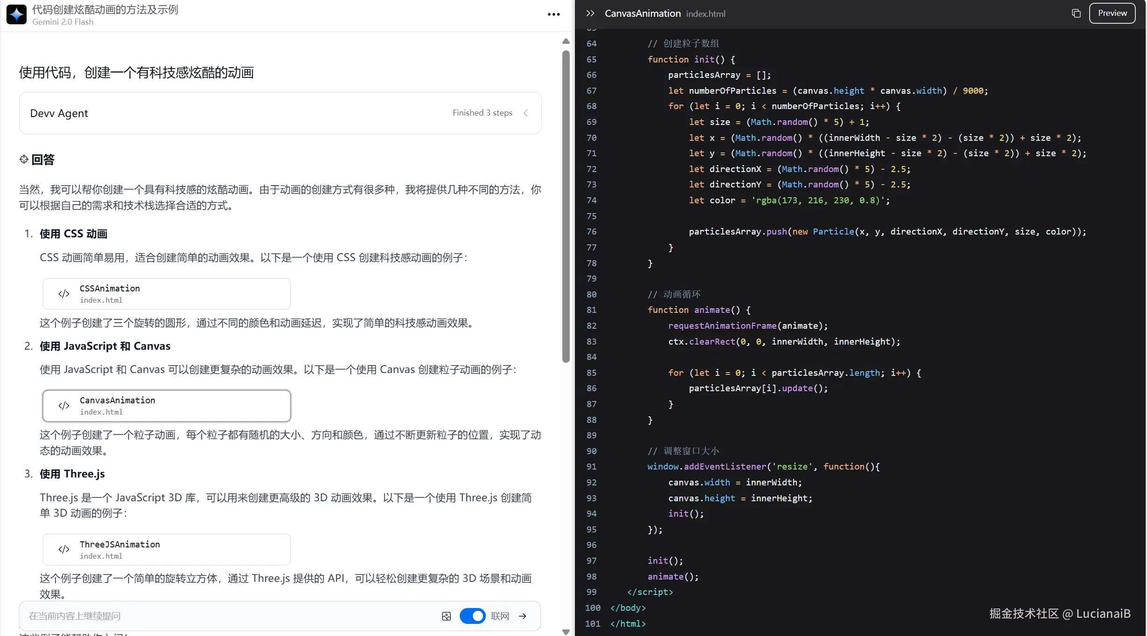Screen dimensions: 1147x636
Task: Click line 67 numberOfParticles declaration
Action: coord(828,90)
